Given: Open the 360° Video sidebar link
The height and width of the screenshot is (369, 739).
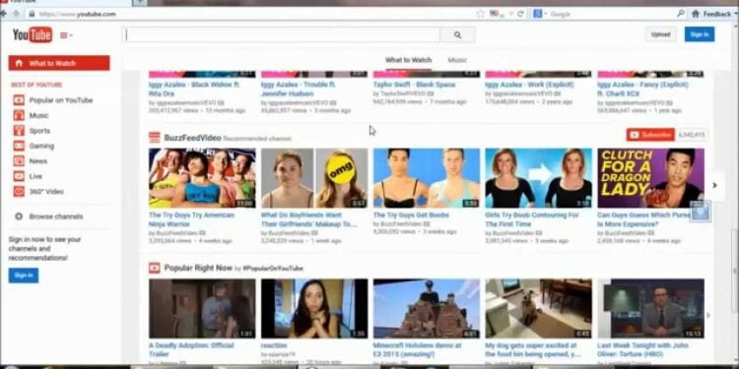Looking at the screenshot, I should pyautogui.click(x=46, y=192).
